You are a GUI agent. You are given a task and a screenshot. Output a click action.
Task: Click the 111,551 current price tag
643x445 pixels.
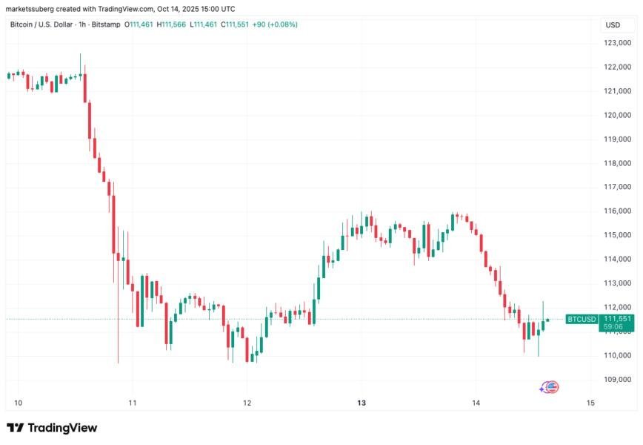coord(618,319)
